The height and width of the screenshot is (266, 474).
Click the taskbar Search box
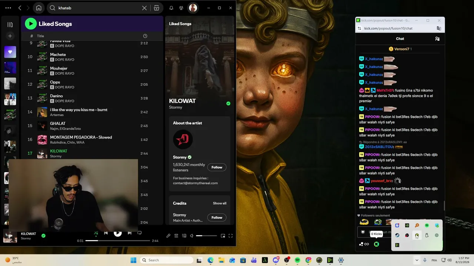167,260
